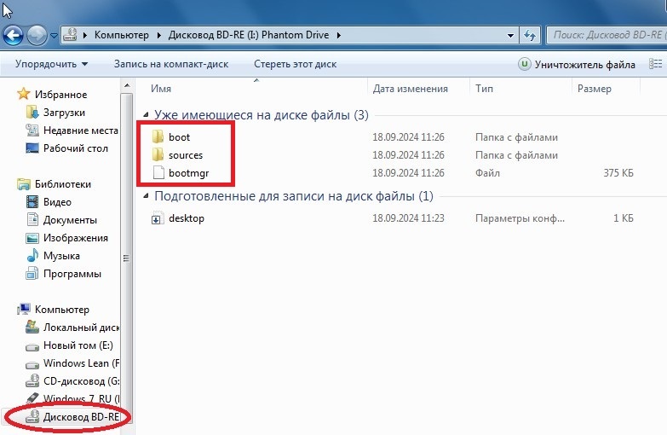
Task: Open the Изображения library
Action: pyautogui.click(x=76, y=238)
